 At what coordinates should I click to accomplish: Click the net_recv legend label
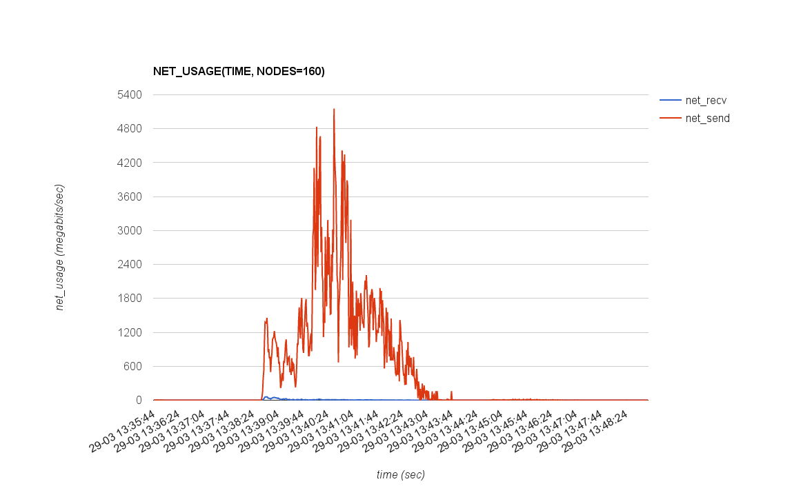point(706,100)
